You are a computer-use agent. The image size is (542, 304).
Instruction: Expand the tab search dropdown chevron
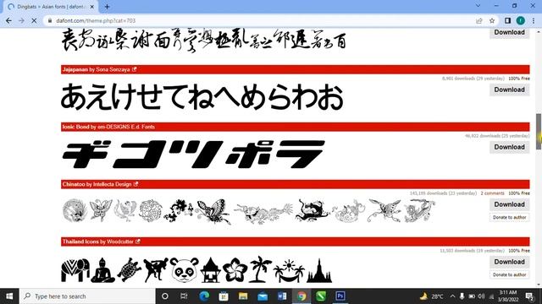tap(478, 6)
